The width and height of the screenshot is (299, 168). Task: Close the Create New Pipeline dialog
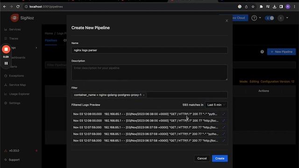click(x=227, y=21)
